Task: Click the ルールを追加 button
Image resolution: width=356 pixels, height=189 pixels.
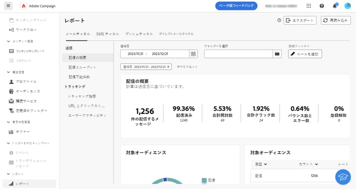Action: 305,54
